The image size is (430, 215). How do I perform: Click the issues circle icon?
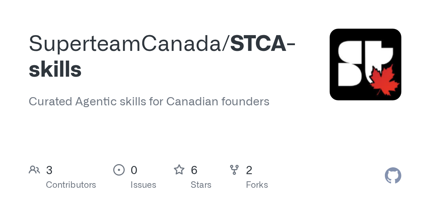pos(119,170)
